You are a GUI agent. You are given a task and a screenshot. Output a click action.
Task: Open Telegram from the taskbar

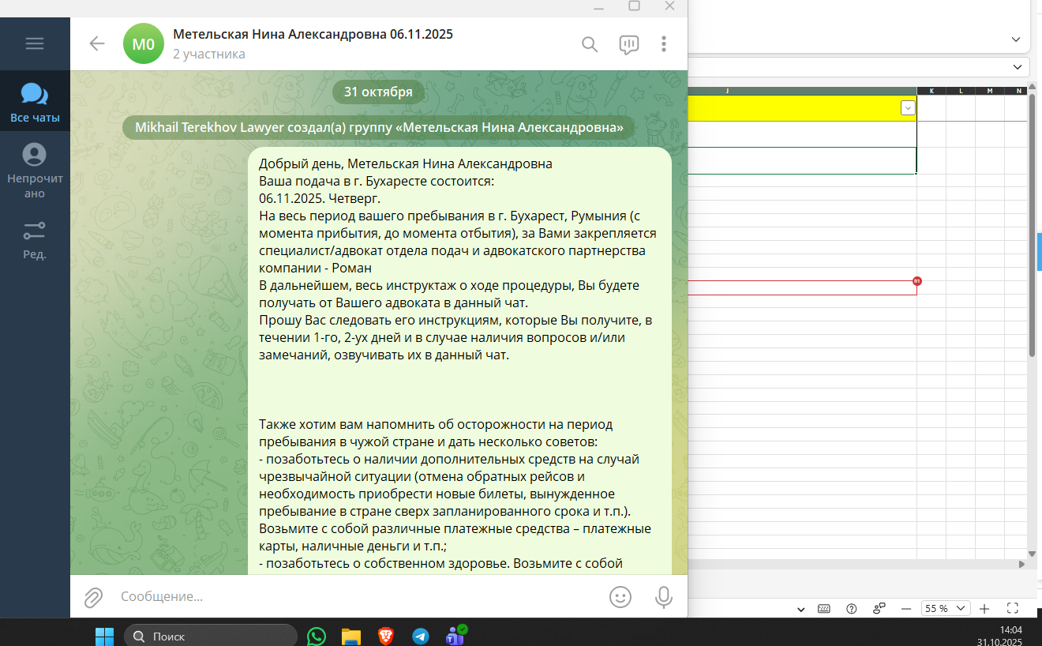(x=421, y=636)
